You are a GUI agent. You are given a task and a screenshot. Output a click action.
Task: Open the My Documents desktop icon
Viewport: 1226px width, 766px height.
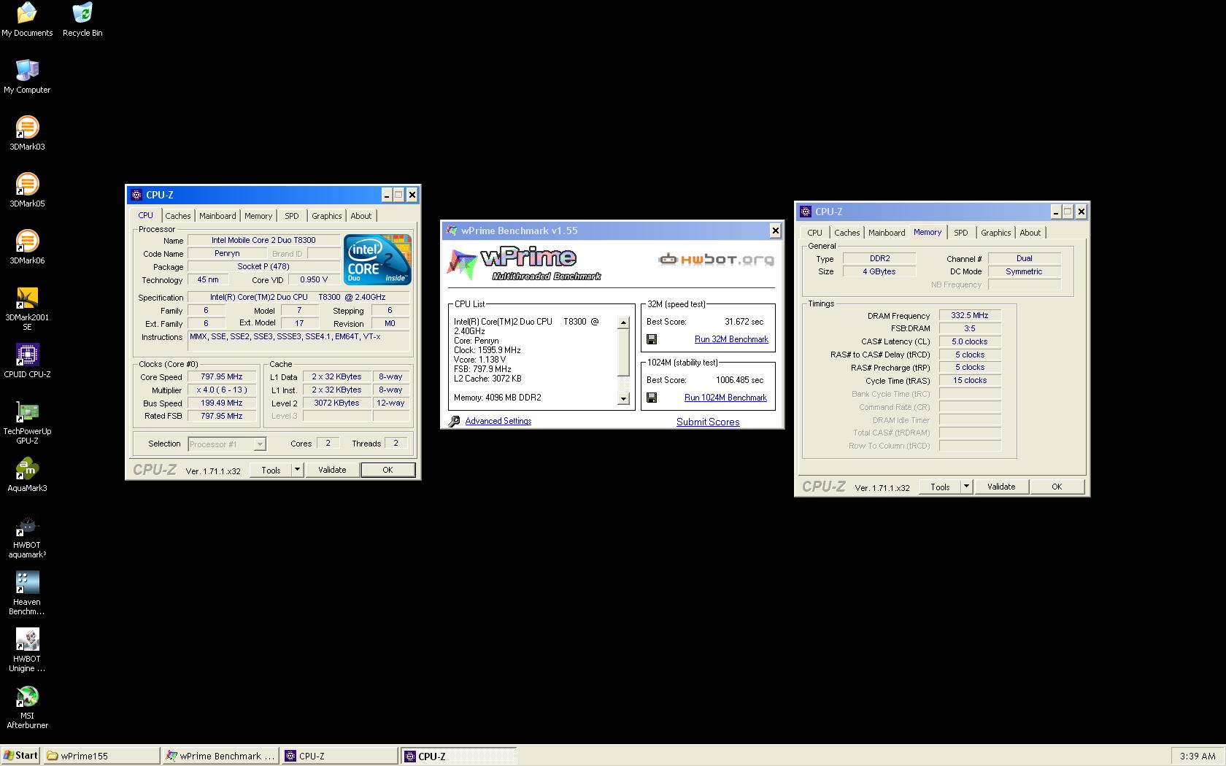[27, 20]
